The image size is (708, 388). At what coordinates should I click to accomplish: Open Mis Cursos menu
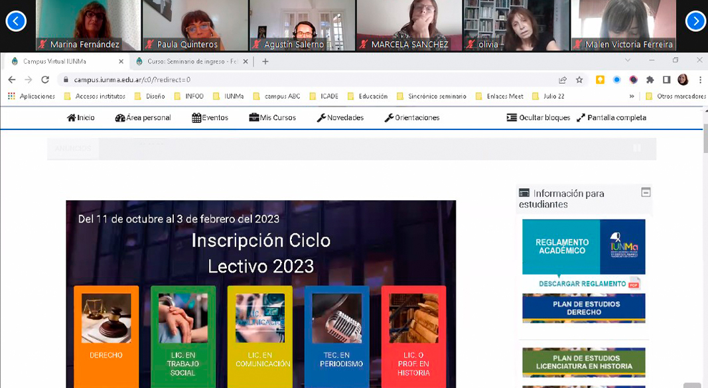[x=272, y=118]
